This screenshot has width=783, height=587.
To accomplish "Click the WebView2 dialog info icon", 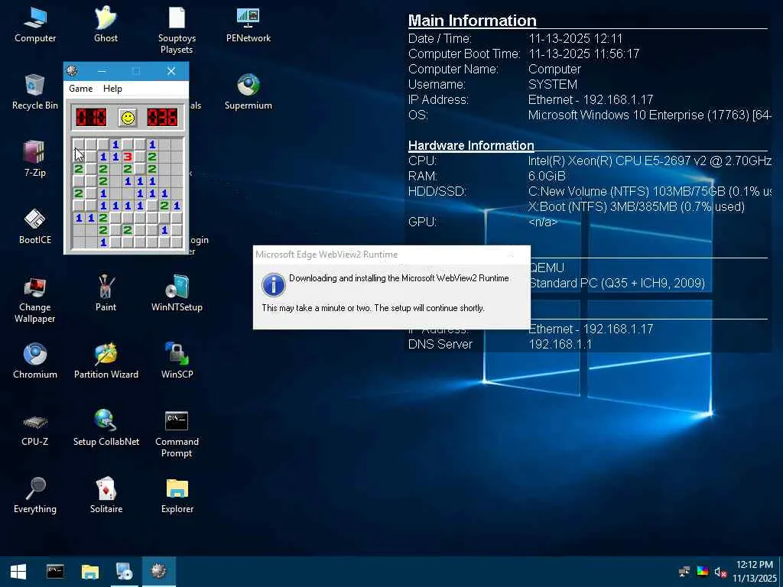I will coord(273,285).
